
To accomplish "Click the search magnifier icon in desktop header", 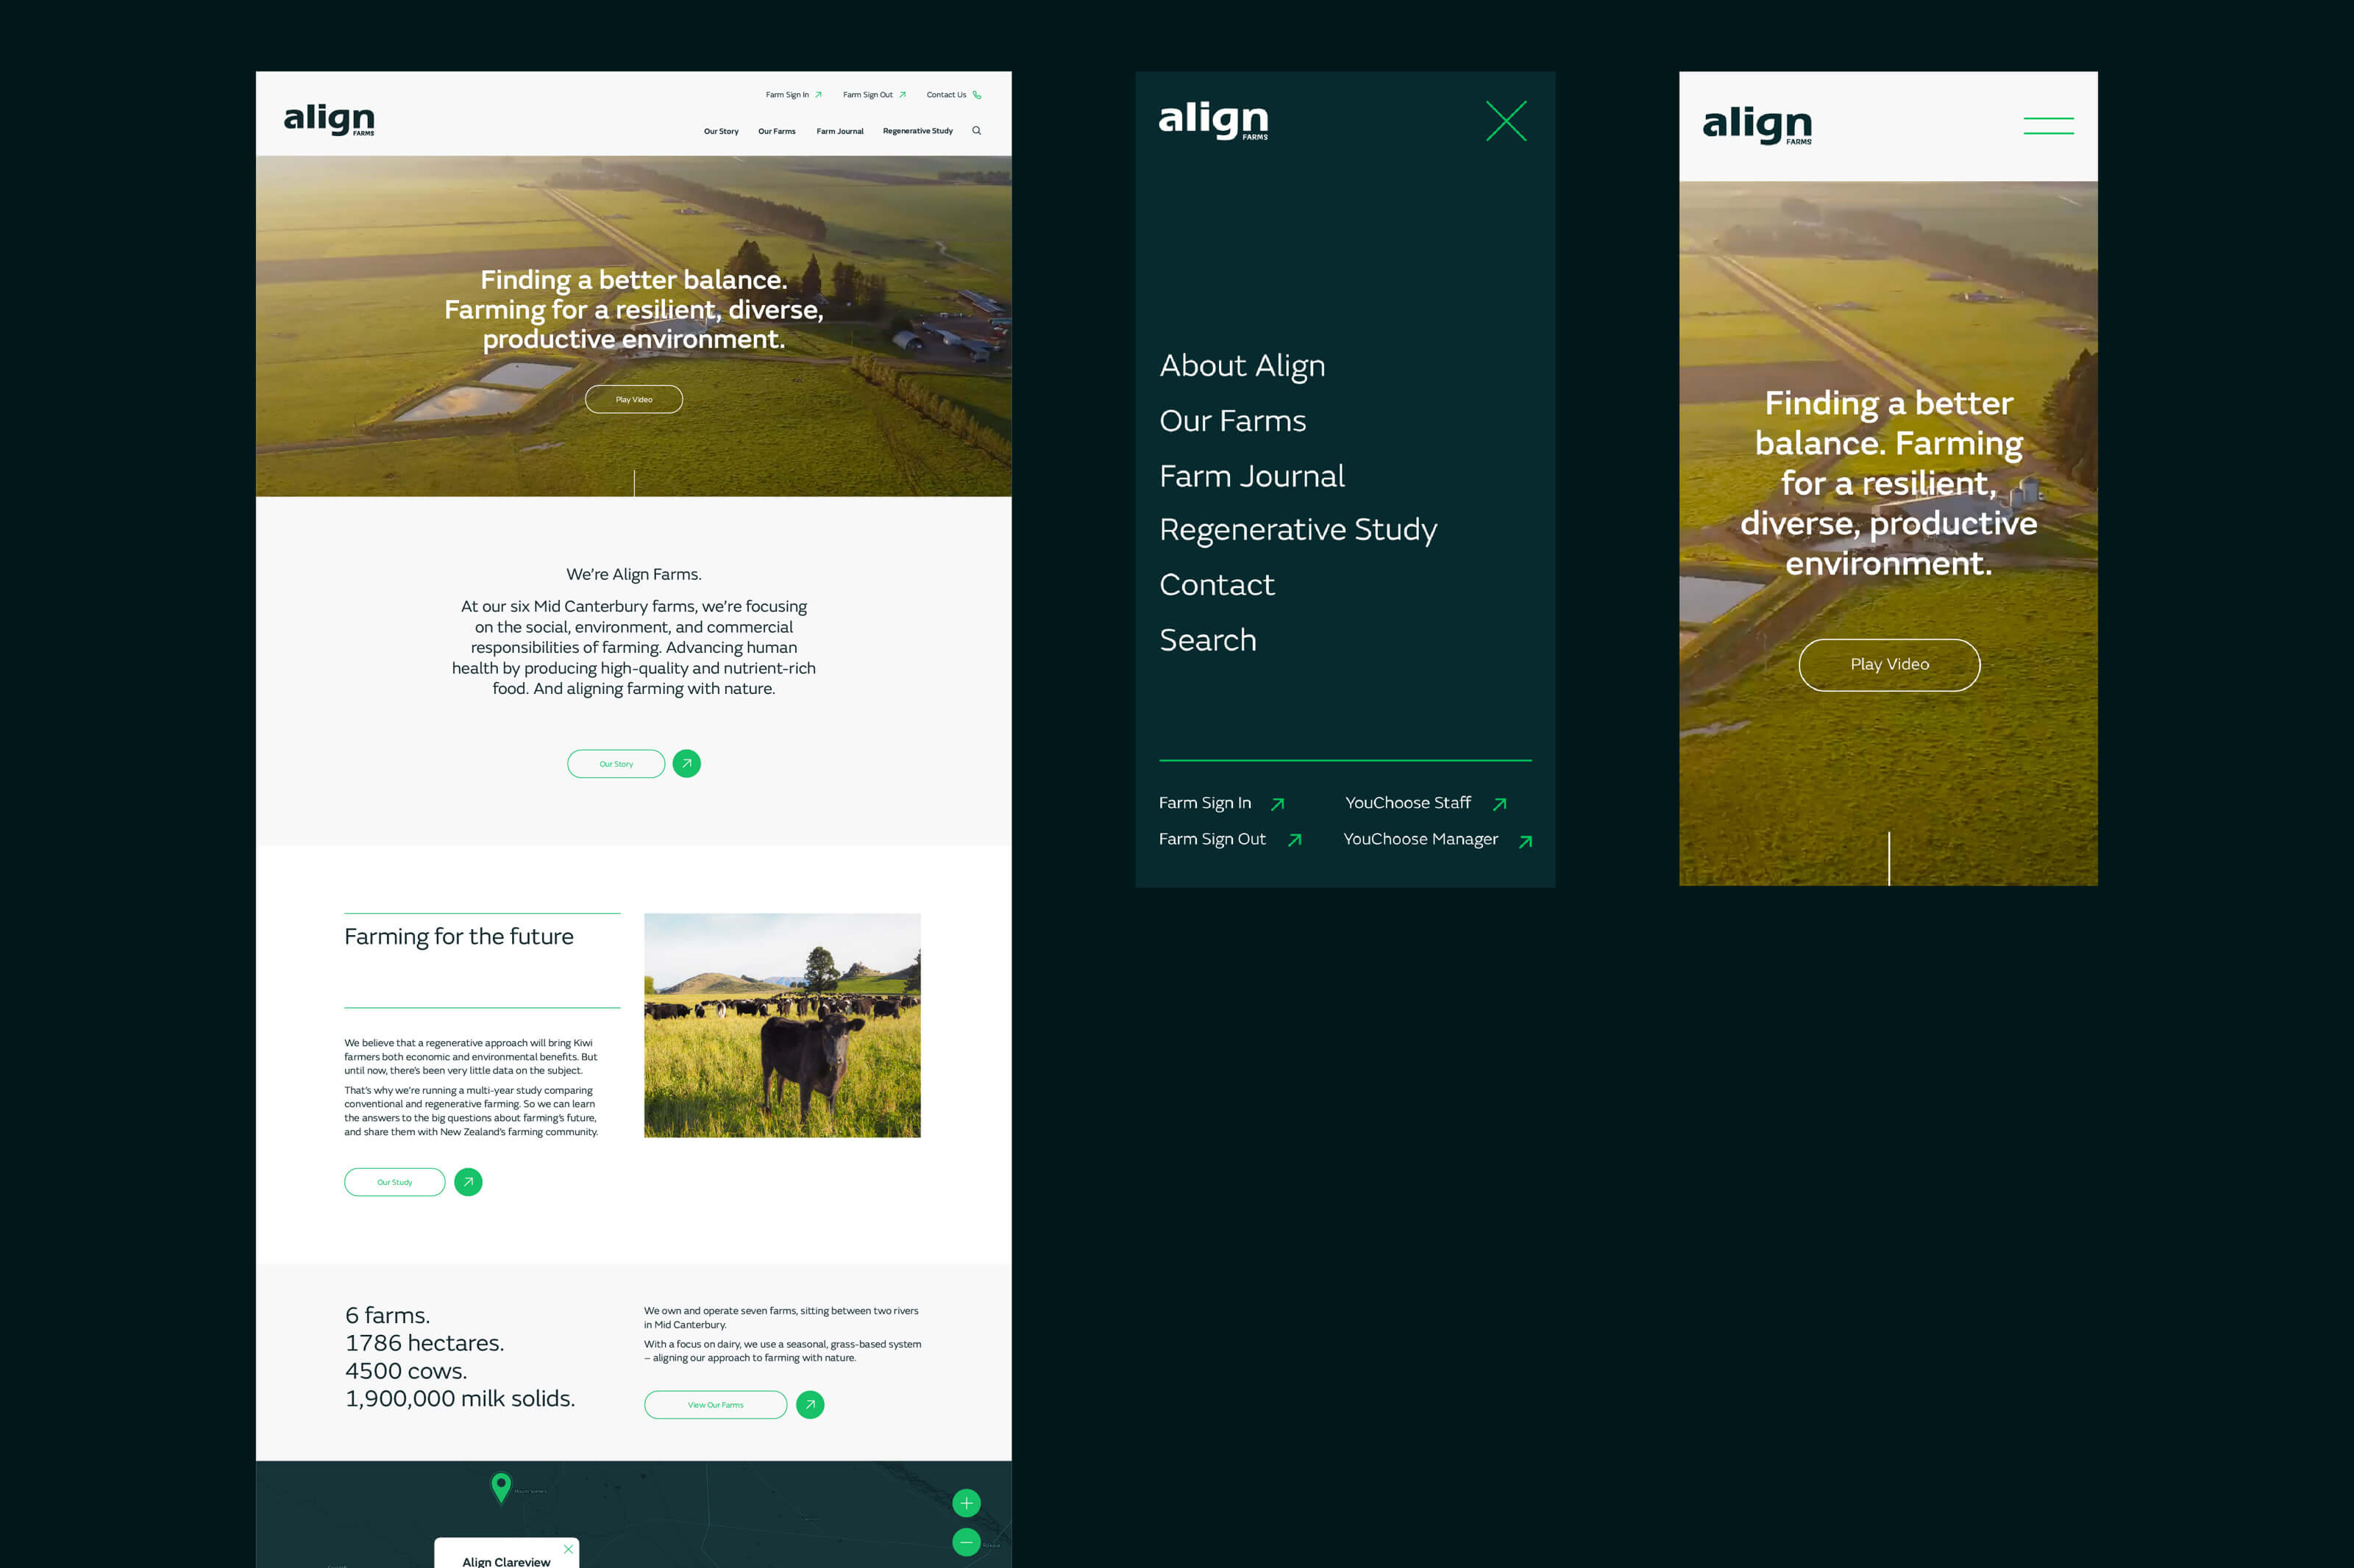I will [x=976, y=131].
